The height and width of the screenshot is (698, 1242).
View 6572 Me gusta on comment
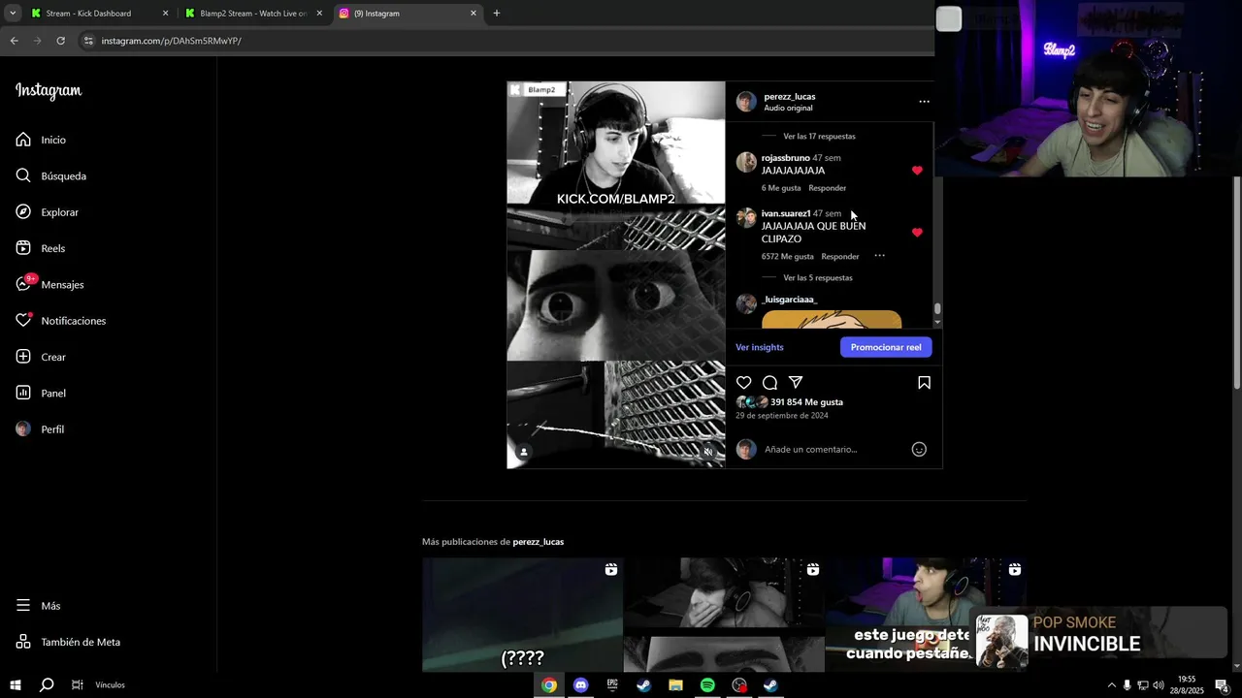coord(788,257)
